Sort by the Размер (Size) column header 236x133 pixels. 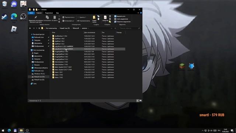pos(119,33)
